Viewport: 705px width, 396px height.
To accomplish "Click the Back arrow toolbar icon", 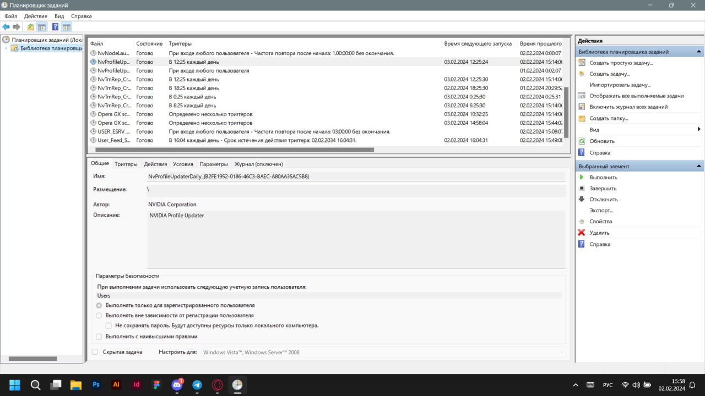I will tap(6, 27).
